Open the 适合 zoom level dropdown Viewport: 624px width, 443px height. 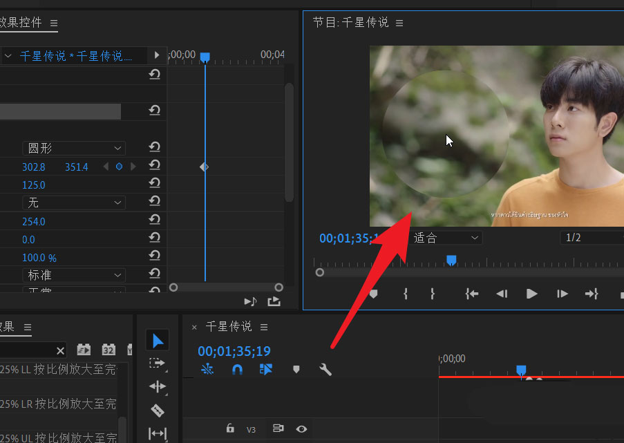tap(446, 238)
